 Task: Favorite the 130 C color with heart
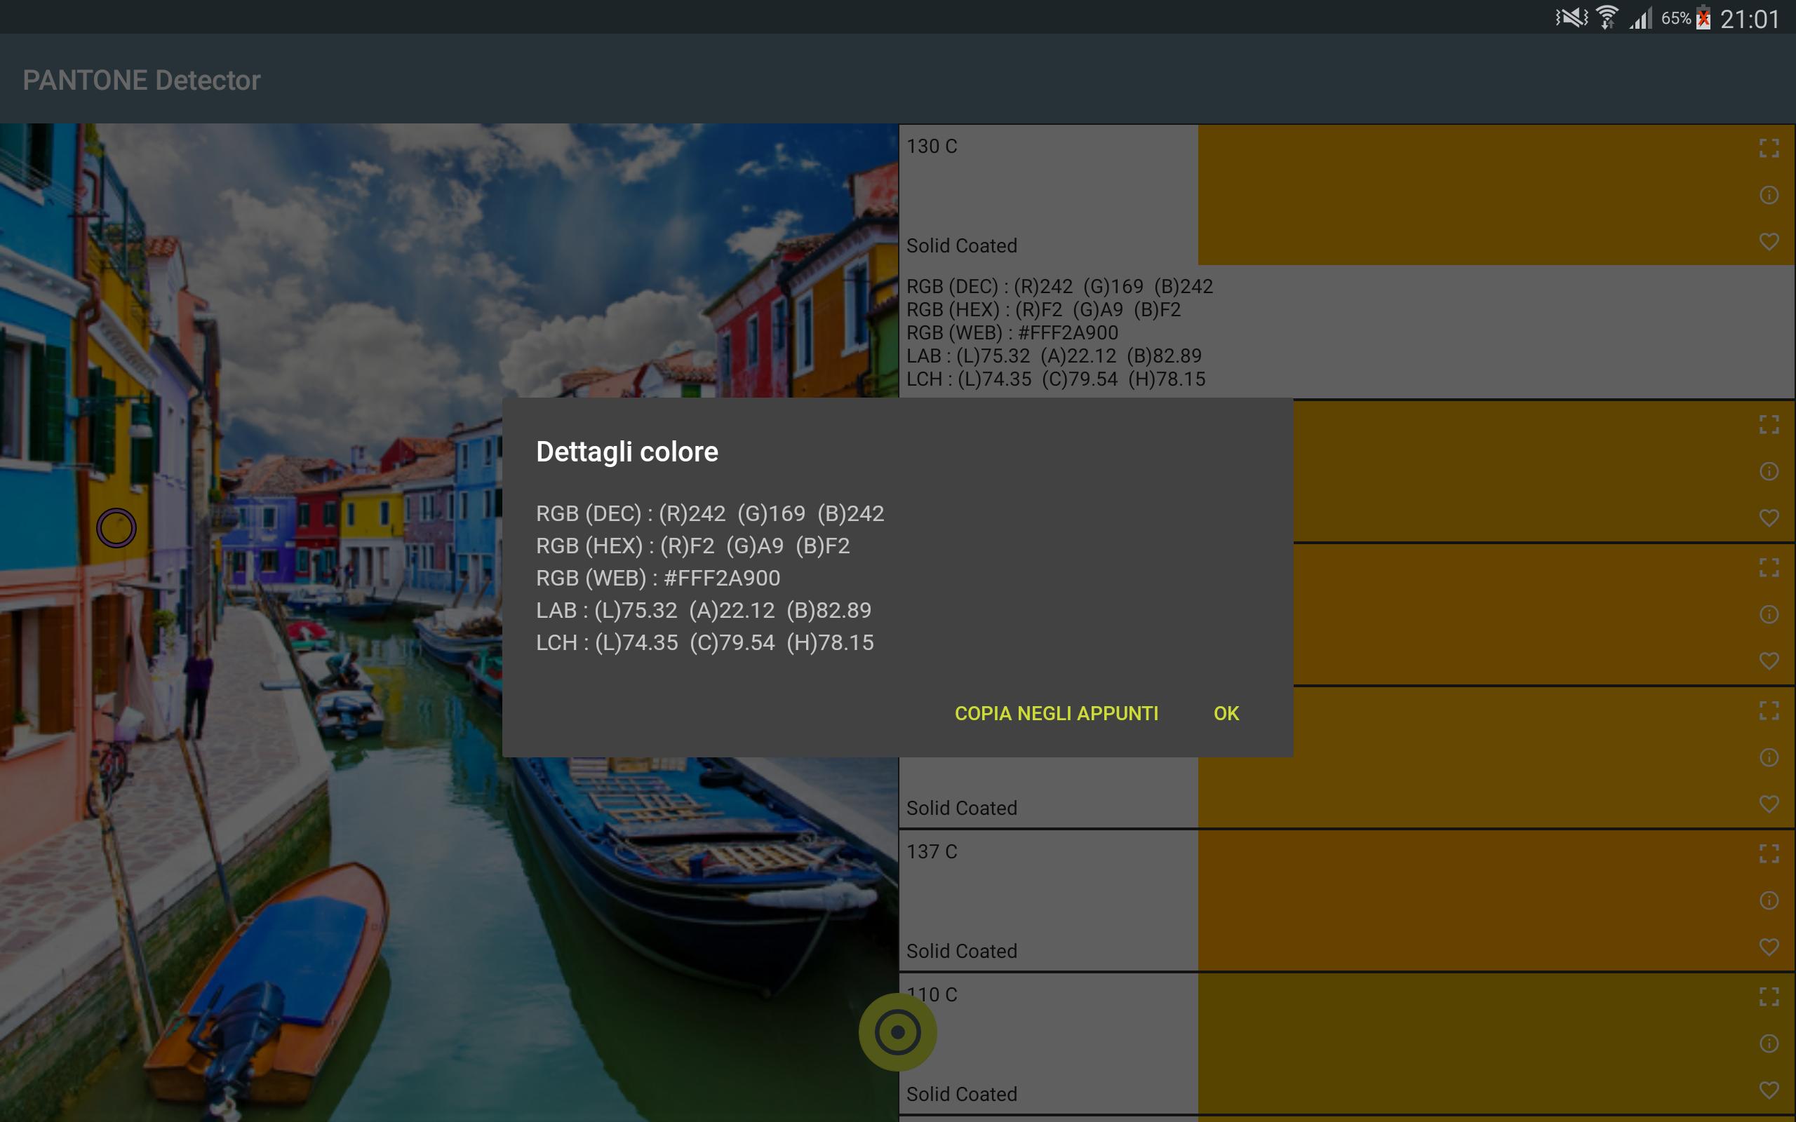[1769, 242]
